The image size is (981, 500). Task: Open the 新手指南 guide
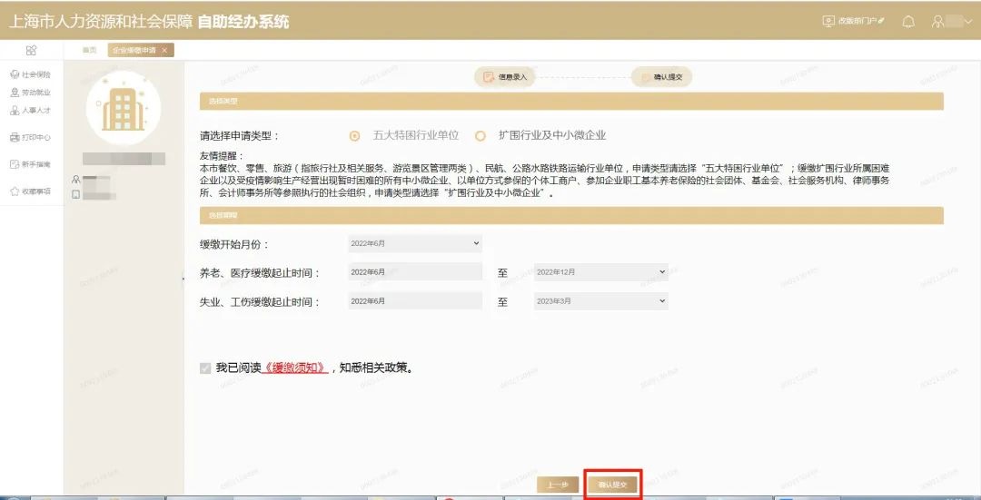coord(31,164)
